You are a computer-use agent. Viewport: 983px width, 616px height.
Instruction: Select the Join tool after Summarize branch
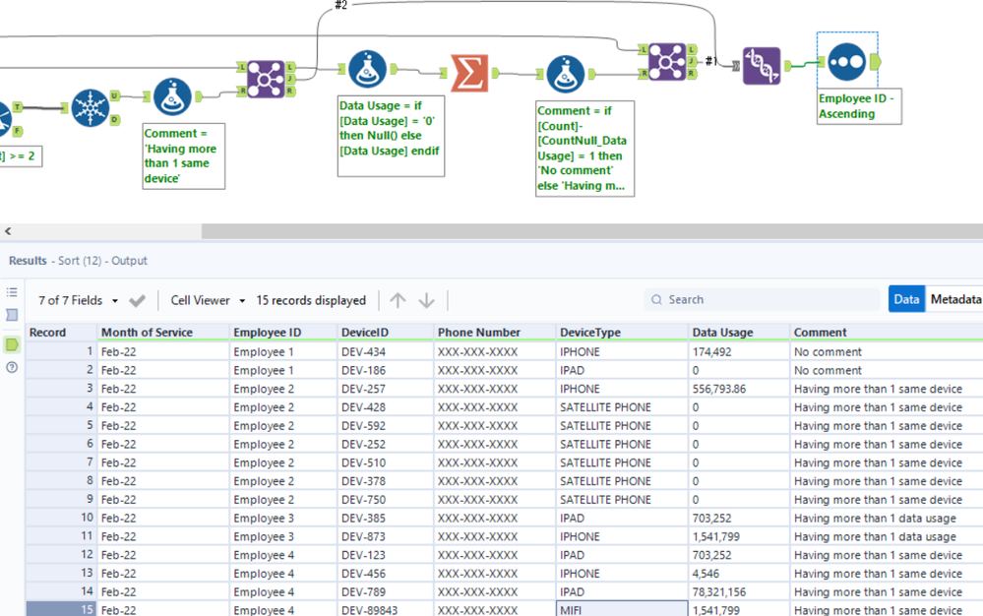[667, 61]
